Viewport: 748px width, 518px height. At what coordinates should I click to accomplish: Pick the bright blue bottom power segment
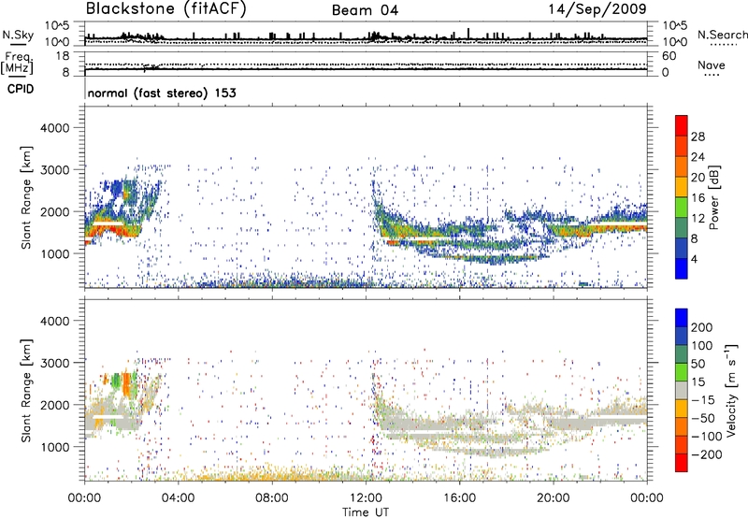(x=682, y=269)
